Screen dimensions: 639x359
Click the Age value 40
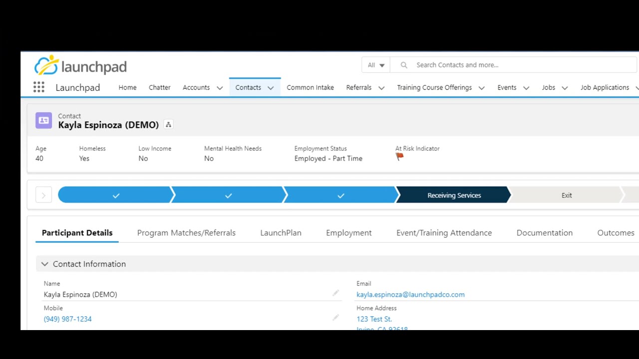39,159
